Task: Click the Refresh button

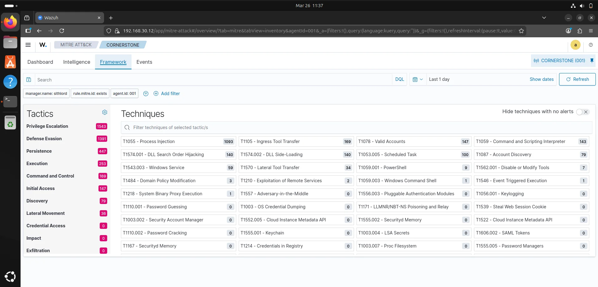Action: [577, 79]
